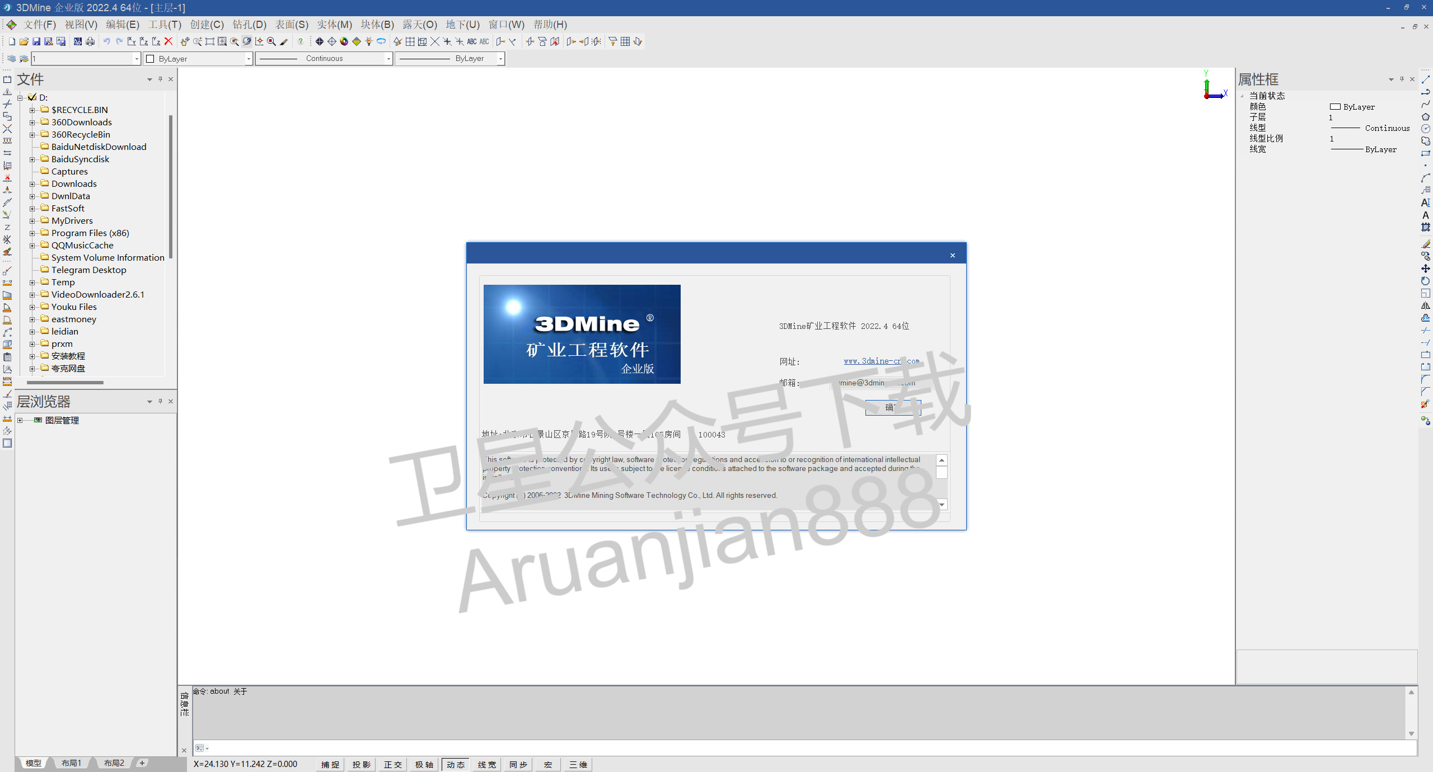Screen dimensions: 1433x772
Task: Click the 确定 OK button in dialog
Action: [x=893, y=407]
